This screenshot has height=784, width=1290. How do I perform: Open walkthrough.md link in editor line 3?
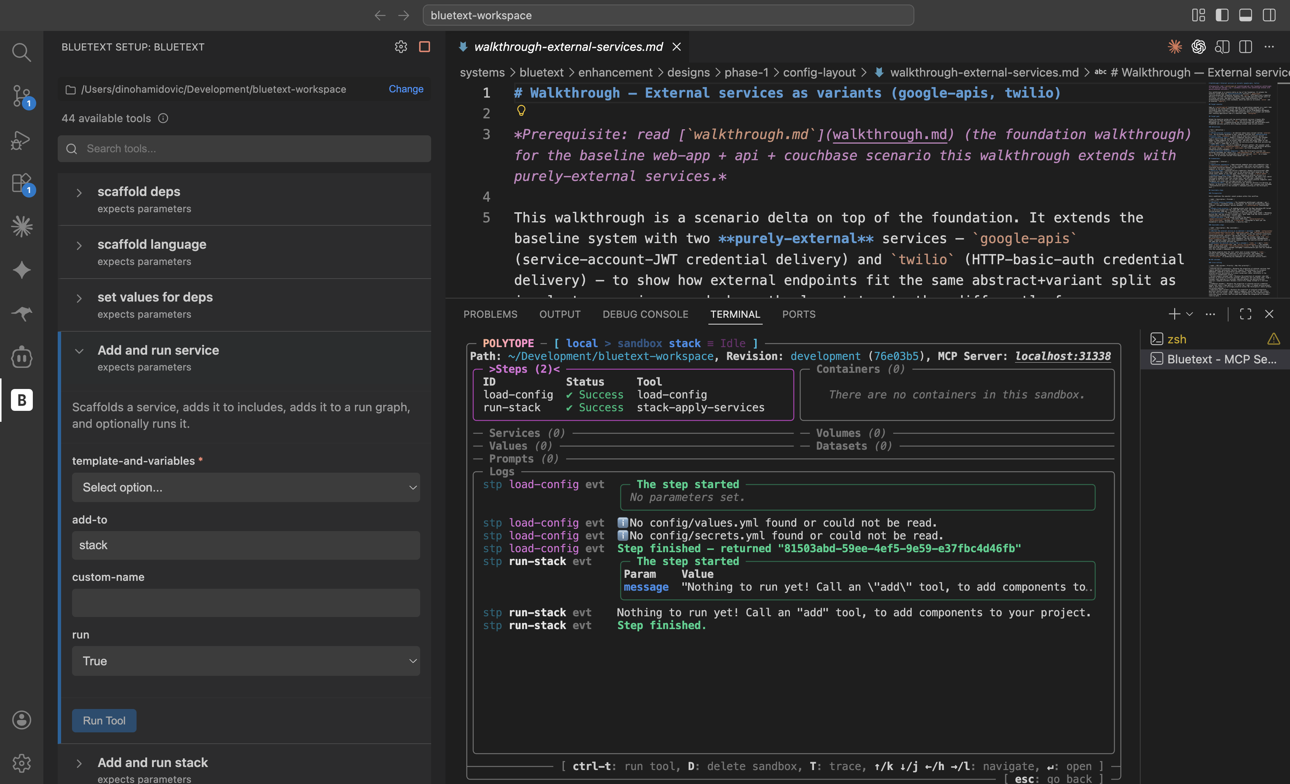coord(889,135)
